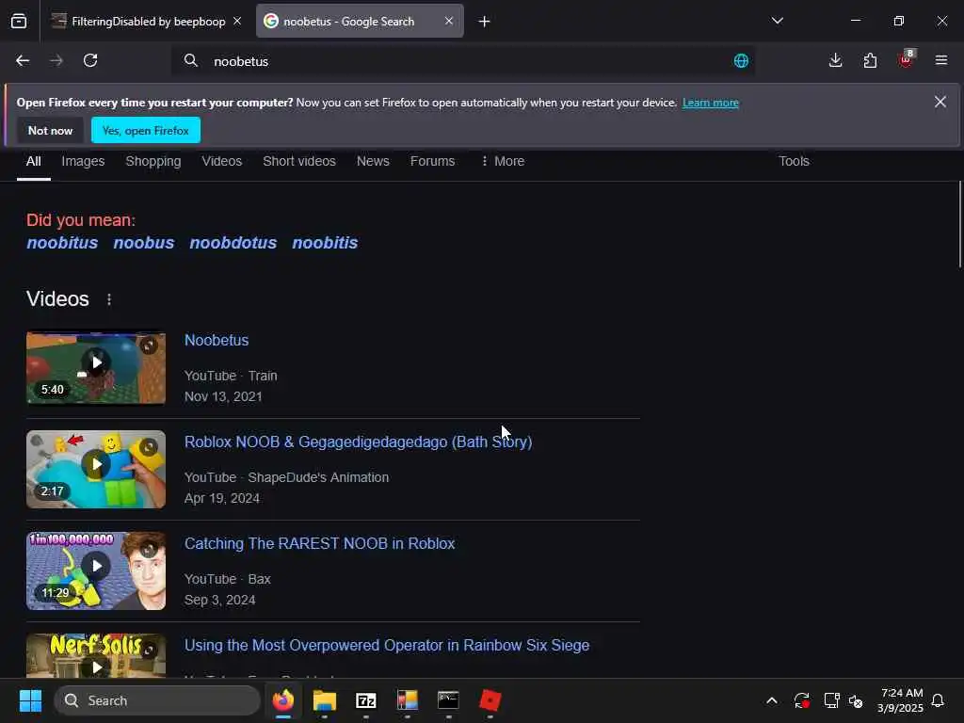The width and height of the screenshot is (964, 723).
Task: Play the Roblox NOOB Bath Story thumbnail
Action: (96, 469)
